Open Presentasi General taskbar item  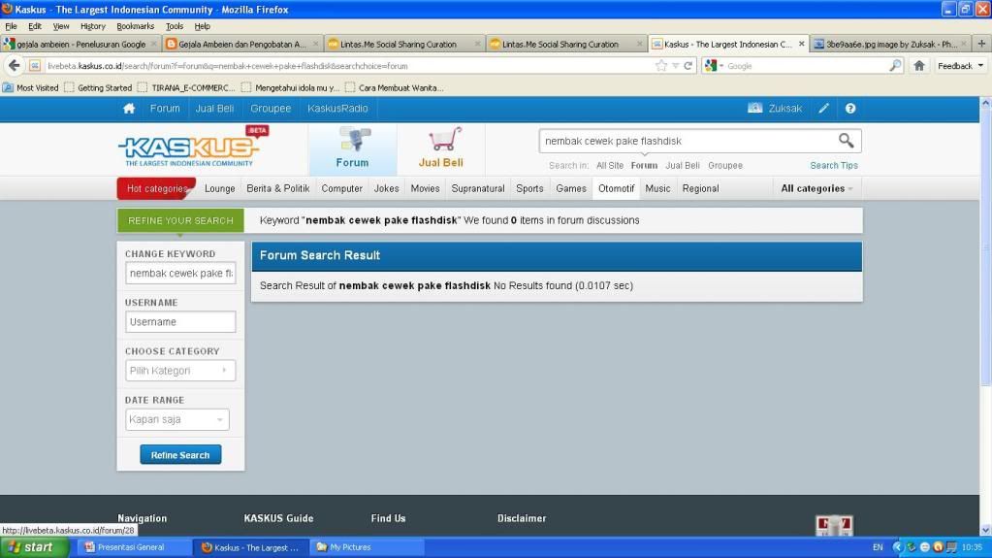click(133, 547)
